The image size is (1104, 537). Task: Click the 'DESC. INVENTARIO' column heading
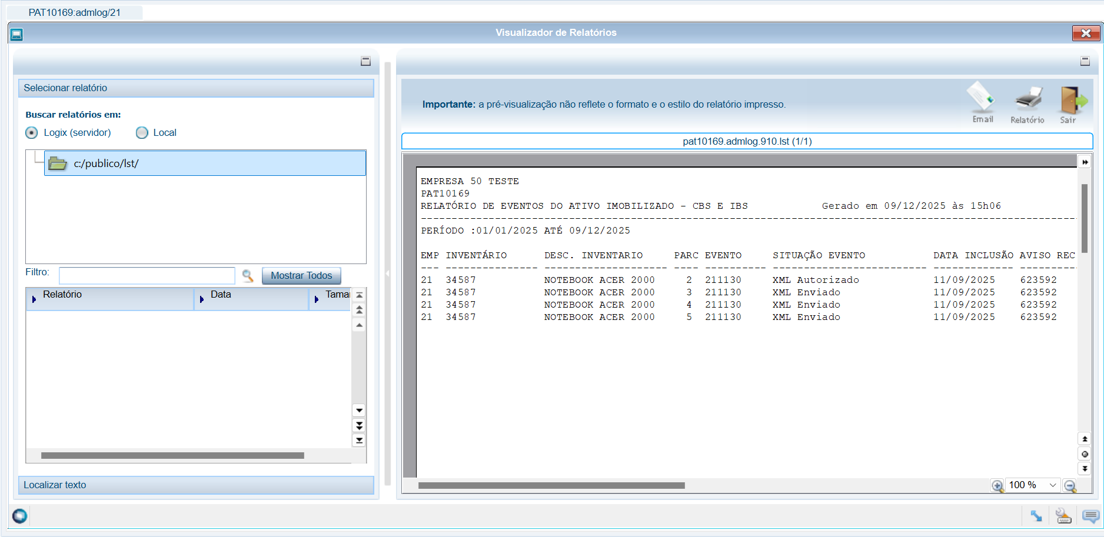pos(593,255)
